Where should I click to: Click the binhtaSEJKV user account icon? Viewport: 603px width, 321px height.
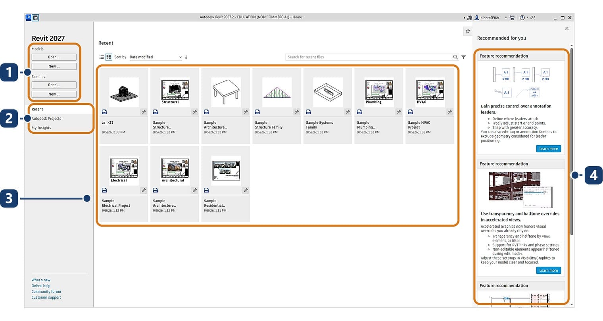[477, 18]
